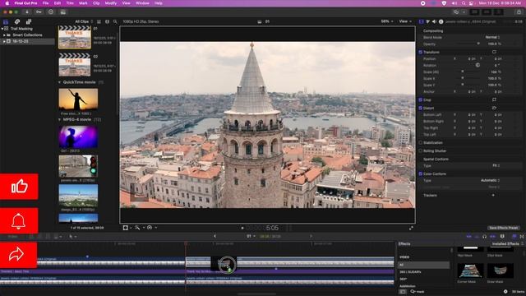Viewport: 526px width, 296px height.
Task: Open Color Conform Type Automatic dropdown
Action: point(490,180)
